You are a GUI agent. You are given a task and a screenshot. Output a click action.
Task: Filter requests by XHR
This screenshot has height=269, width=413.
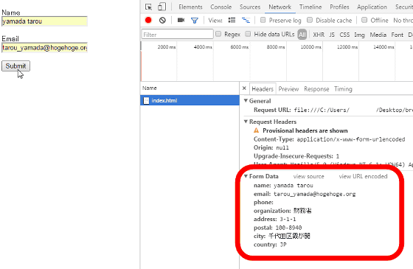click(x=319, y=35)
